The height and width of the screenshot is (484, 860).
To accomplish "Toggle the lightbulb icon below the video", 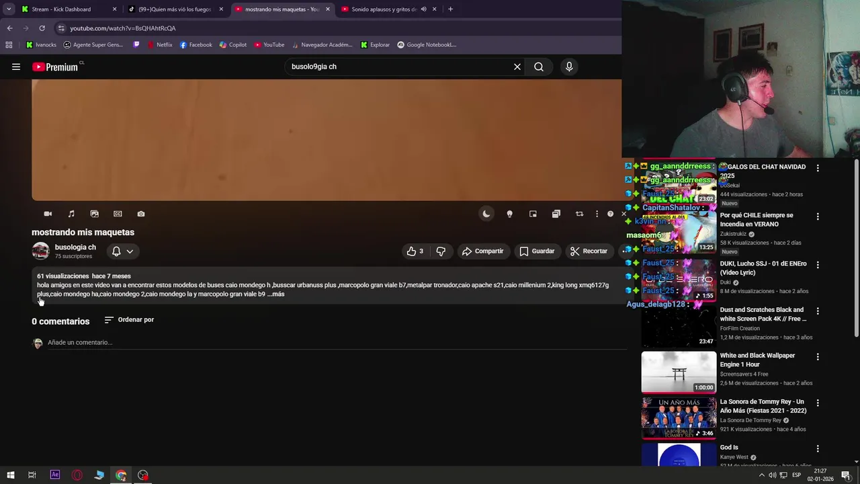I will [x=509, y=214].
